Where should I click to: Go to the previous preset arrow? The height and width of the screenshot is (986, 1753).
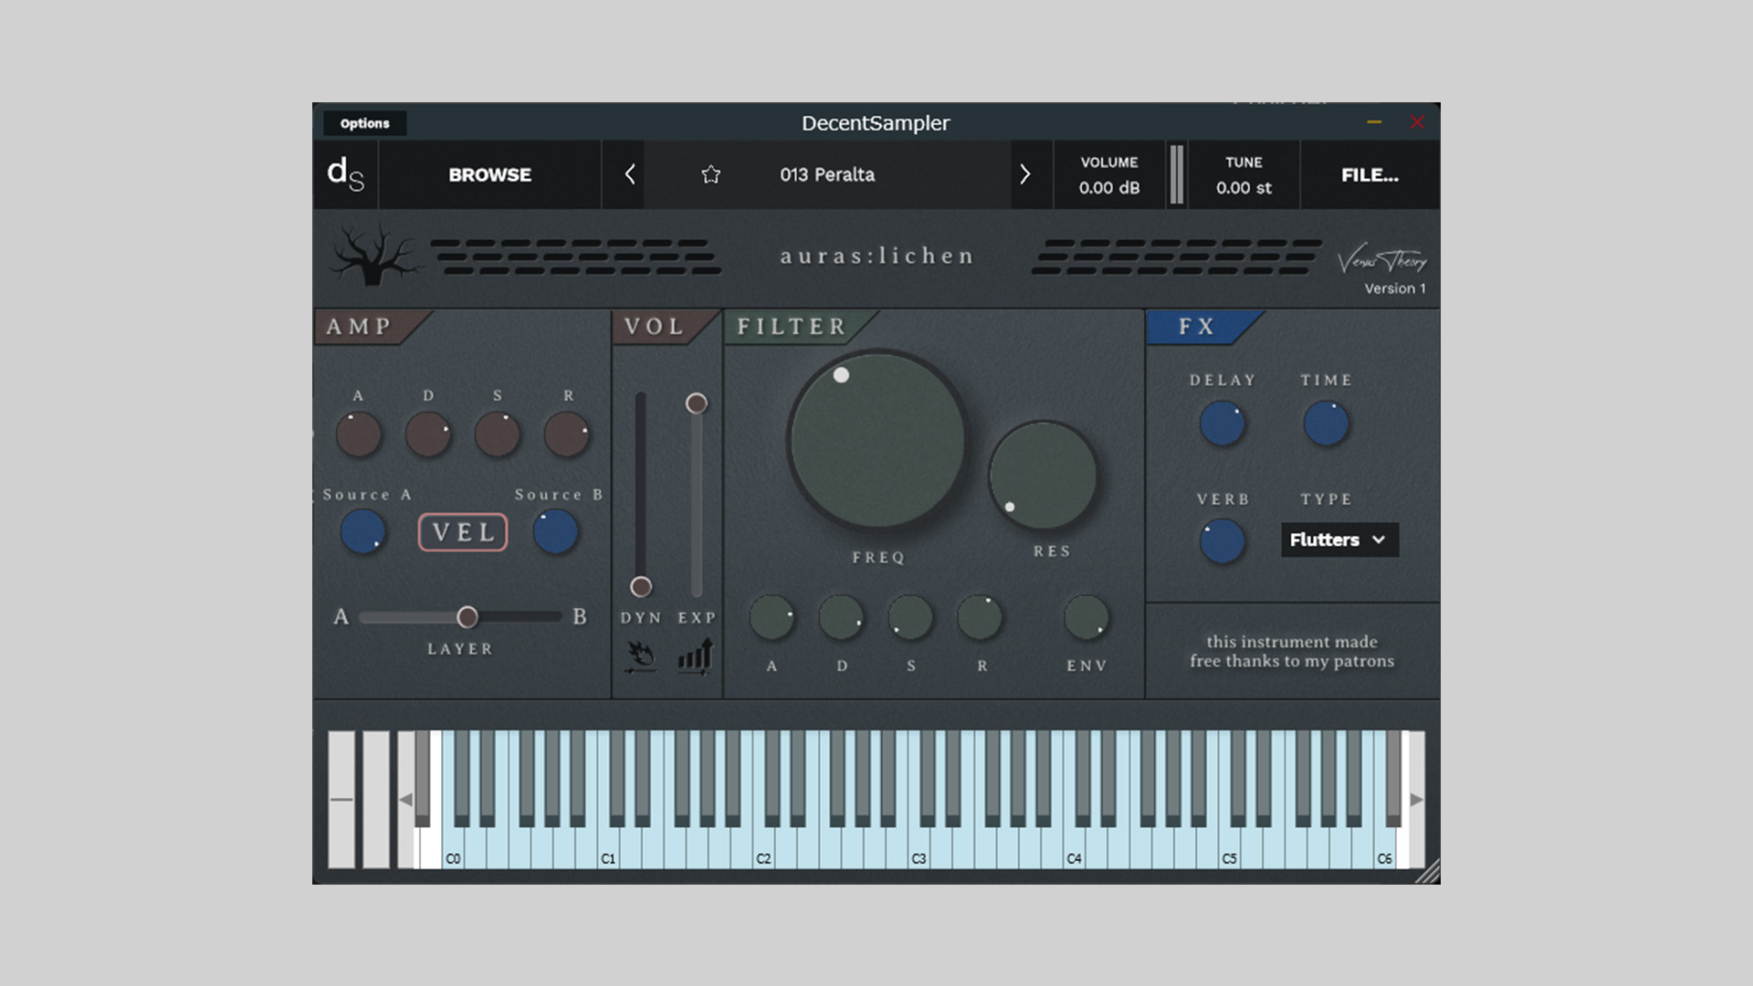coord(629,174)
